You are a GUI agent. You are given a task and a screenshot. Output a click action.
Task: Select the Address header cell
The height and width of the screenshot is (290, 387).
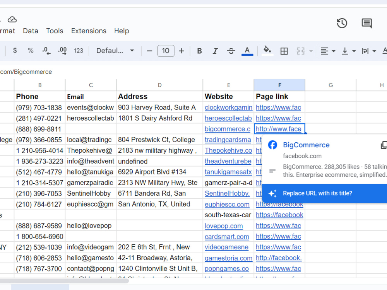[x=159, y=96]
